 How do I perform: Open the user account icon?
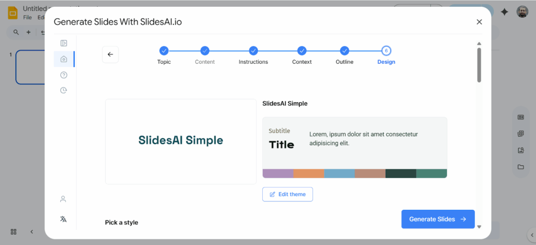pyautogui.click(x=63, y=199)
